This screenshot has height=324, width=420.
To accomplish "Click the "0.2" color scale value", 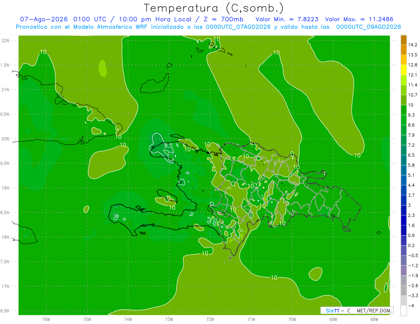I will [x=412, y=245].
